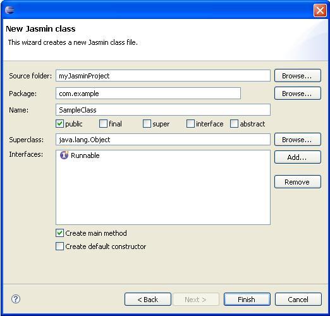Check the interface checkbox
This screenshot has height=316, width=330.
190,124
